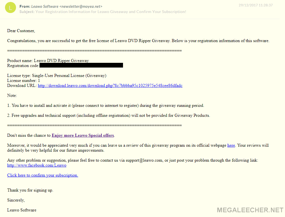The image size is (285, 217).
Task: Click note 1 about install and activate
Action: (106, 105)
